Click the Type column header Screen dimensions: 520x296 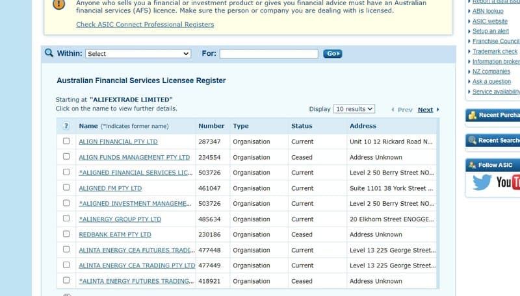(x=240, y=126)
